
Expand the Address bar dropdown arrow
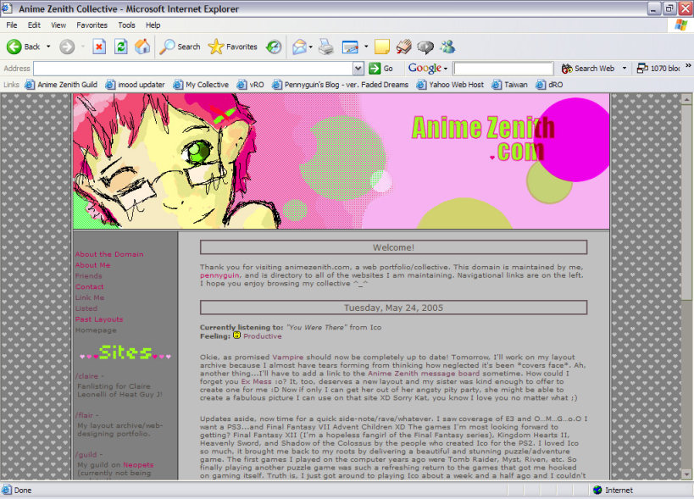(358, 69)
